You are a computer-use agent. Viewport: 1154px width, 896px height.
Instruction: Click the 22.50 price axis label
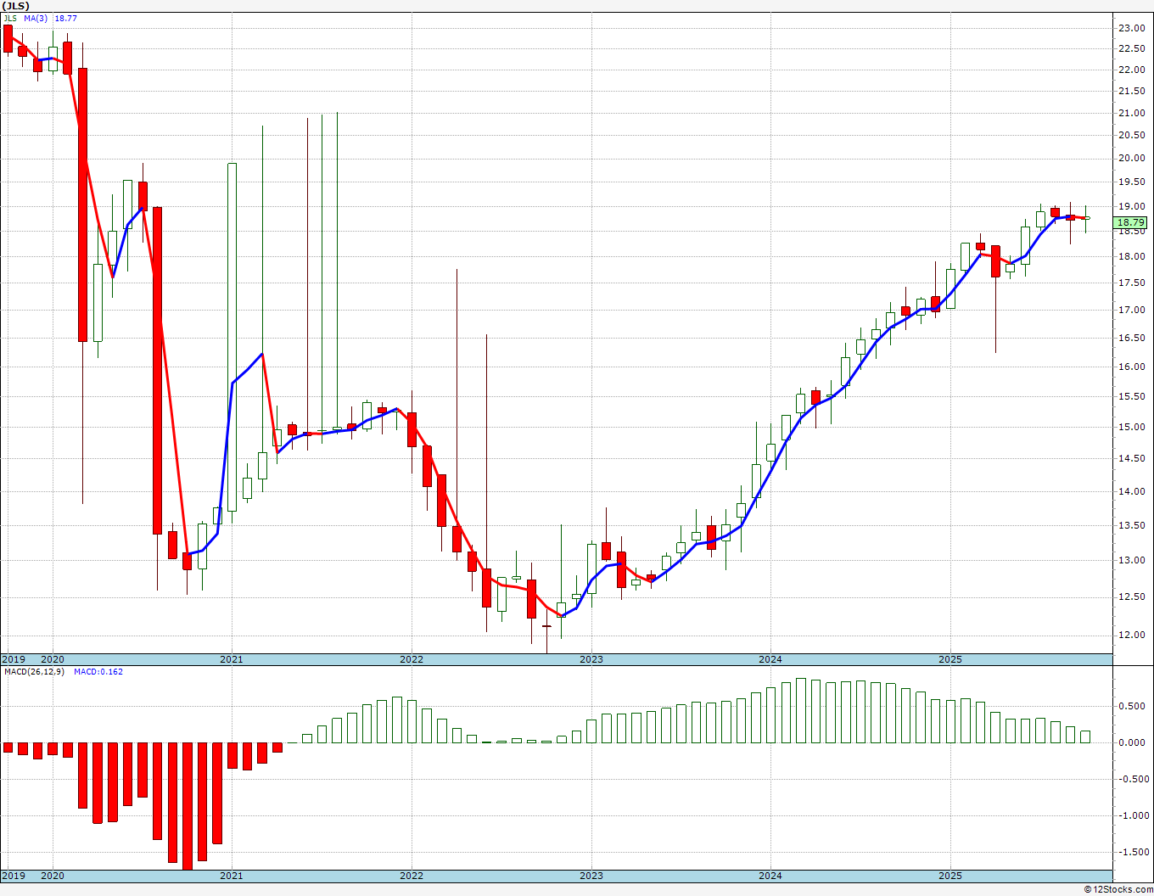coord(1132,48)
